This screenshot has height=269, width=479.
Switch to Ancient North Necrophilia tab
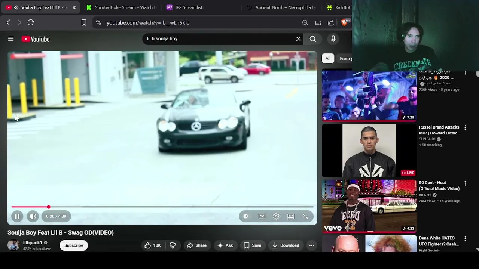pyautogui.click(x=283, y=7)
